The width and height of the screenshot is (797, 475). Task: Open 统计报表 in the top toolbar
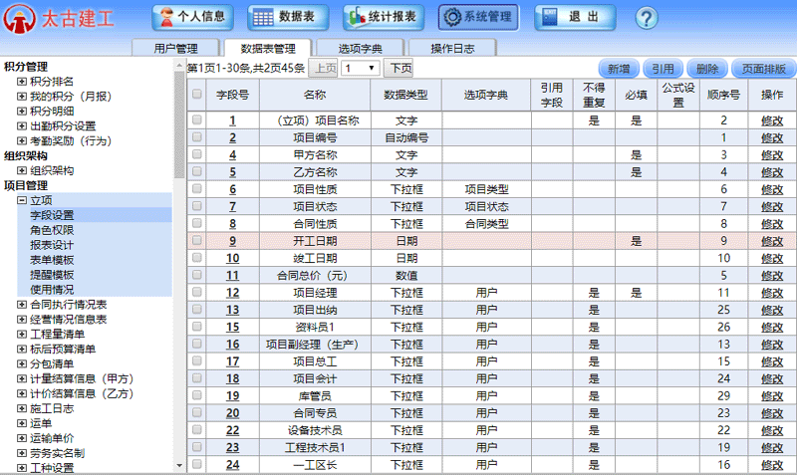tap(384, 17)
